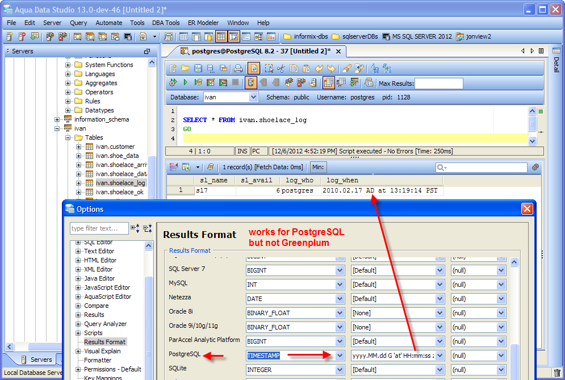Screen dimensions: 565x380
Task: Click the remove server icon with red minus
Action: [x=22, y=36]
